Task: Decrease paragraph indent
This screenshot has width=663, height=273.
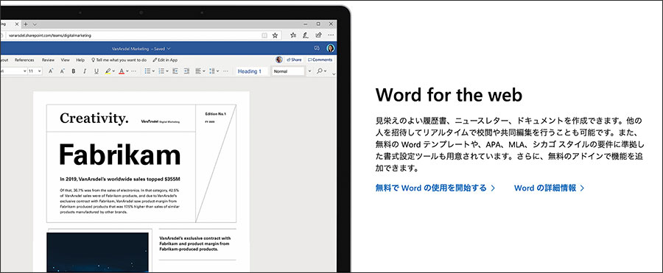Action: click(175, 71)
